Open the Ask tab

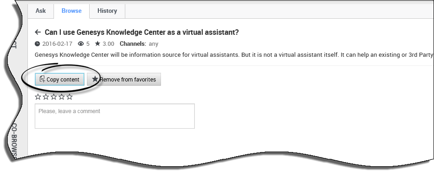point(41,11)
